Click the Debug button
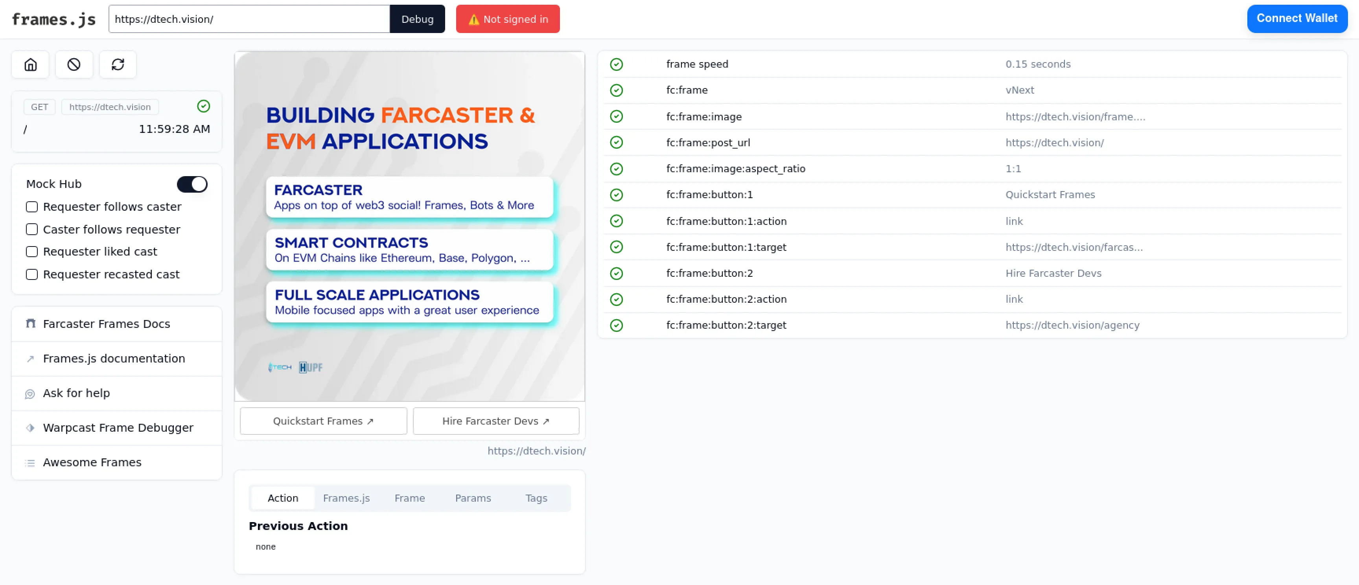This screenshot has height=585, width=1359. pyautogui.click(x=417, y=19)
